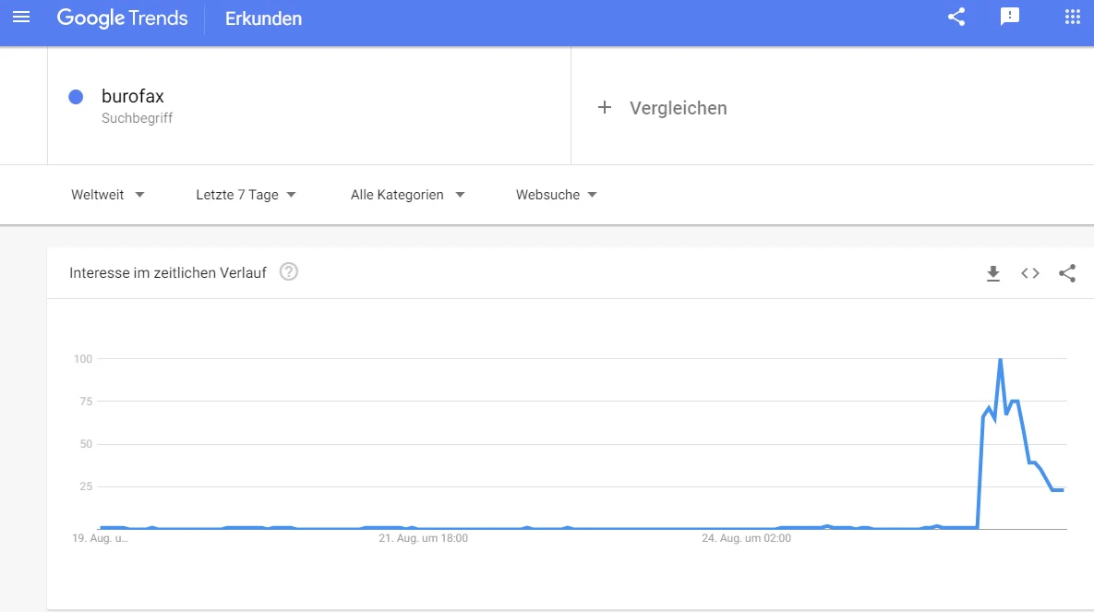Open the Websuche search type dropdown
1094x612 pixels.
point(556,195)
